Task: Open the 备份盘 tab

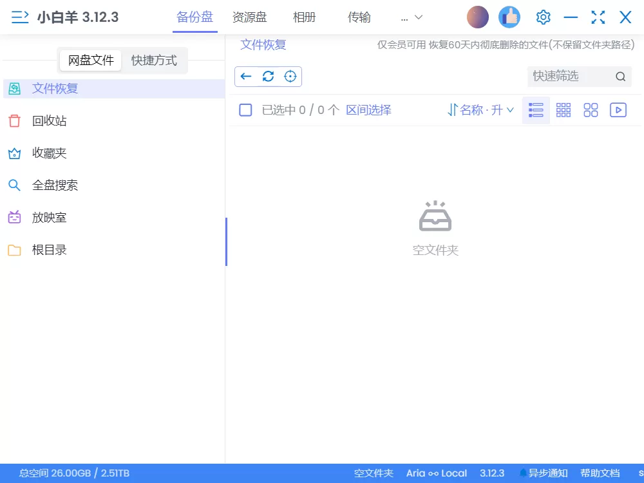Action: tap(195, 17)
